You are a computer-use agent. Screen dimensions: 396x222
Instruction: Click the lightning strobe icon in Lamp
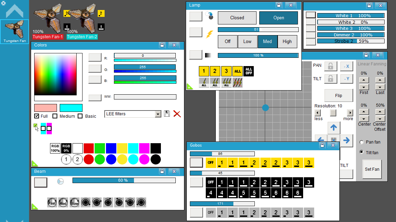(209, 34)
